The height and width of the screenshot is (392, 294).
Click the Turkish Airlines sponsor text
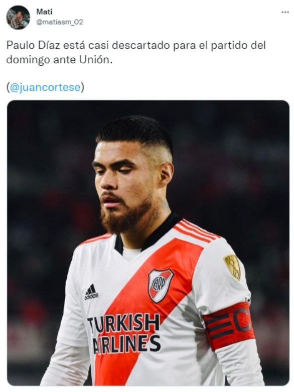[x=123, y=334]
